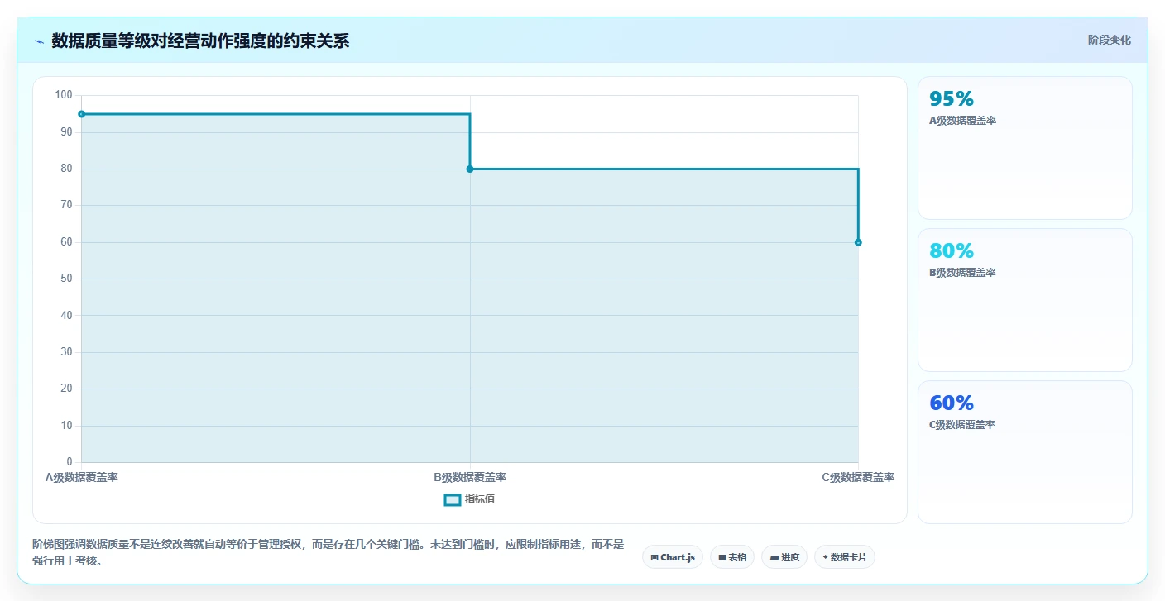
Task: Click the Chart.js tag
Action: [x=673, y=557]
